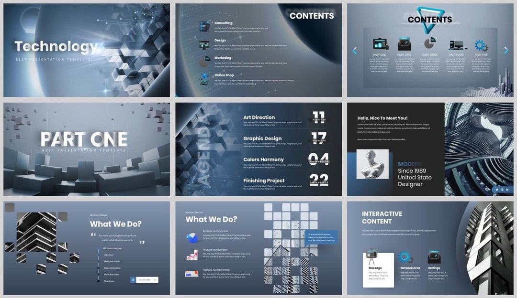The image size is (517, 298).
Task: Click the Meet the team link
Action: 112,274
